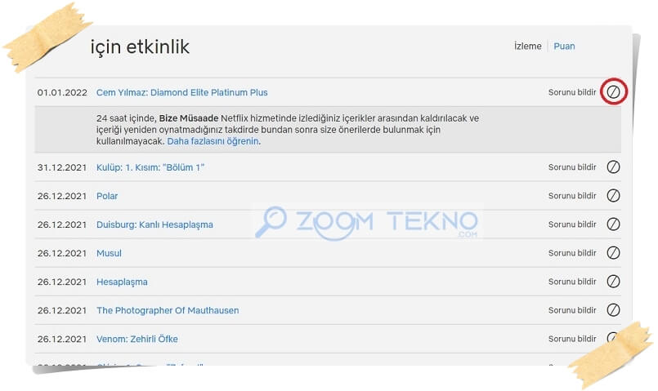Hide Duisburg: Kanlı Hesaplaşma entry icon
The width and height of the screenshot is (658, 391).
(613, 224)
